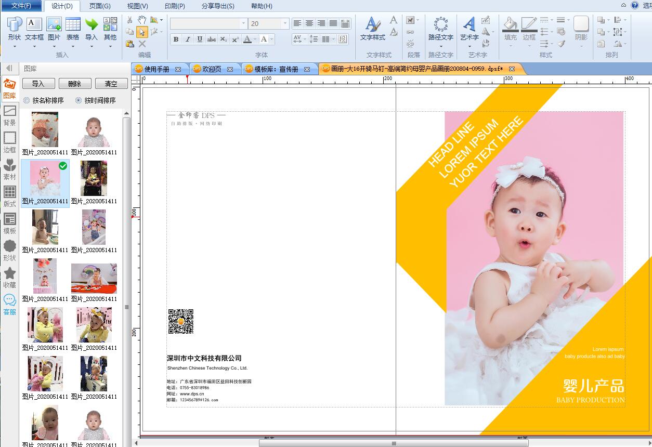Apply bold formatting
The image size is (652, 447).
[176, 39]
